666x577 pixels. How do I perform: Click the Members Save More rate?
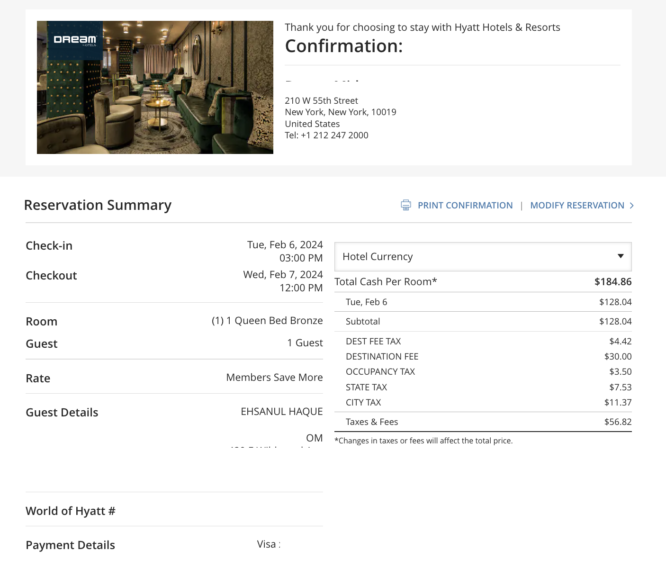(x=275, y=378)
